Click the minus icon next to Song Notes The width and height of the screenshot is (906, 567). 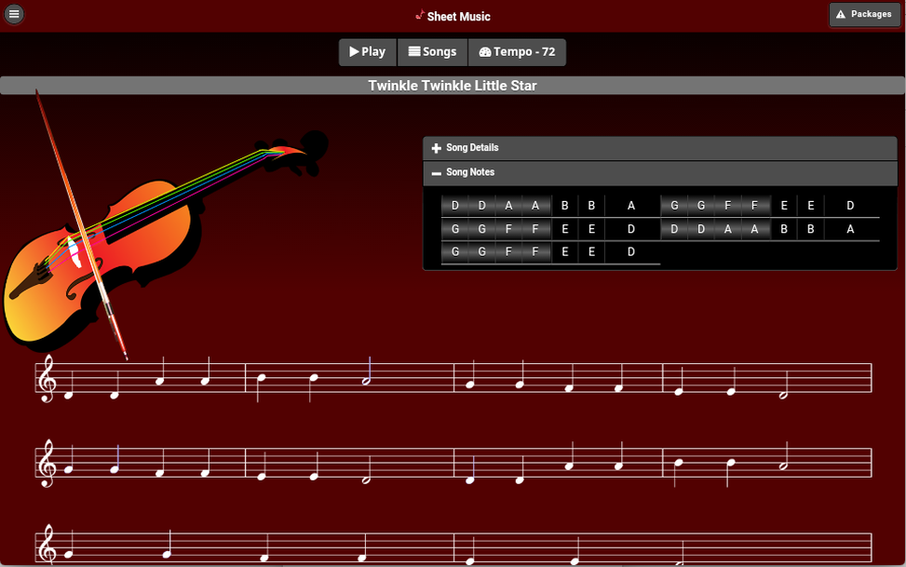436,173
